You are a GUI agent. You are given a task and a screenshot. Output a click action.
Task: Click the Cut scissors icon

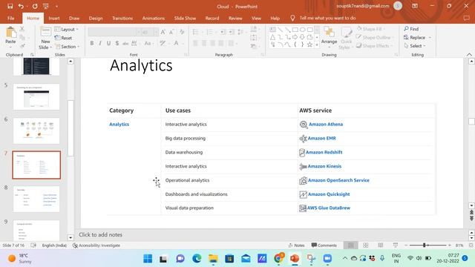(22, 29)
